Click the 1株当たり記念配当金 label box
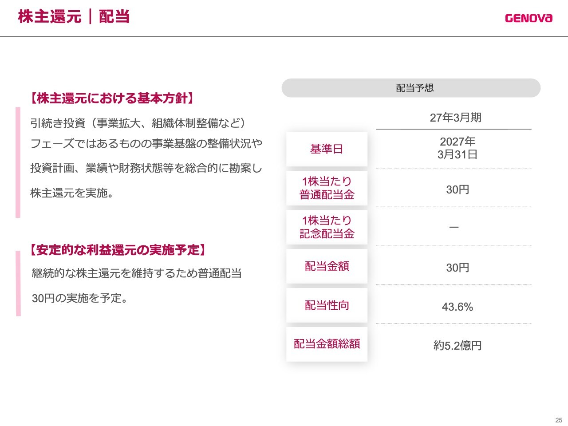This screenshot has height=426, width=568. click(x=327, y=227)
